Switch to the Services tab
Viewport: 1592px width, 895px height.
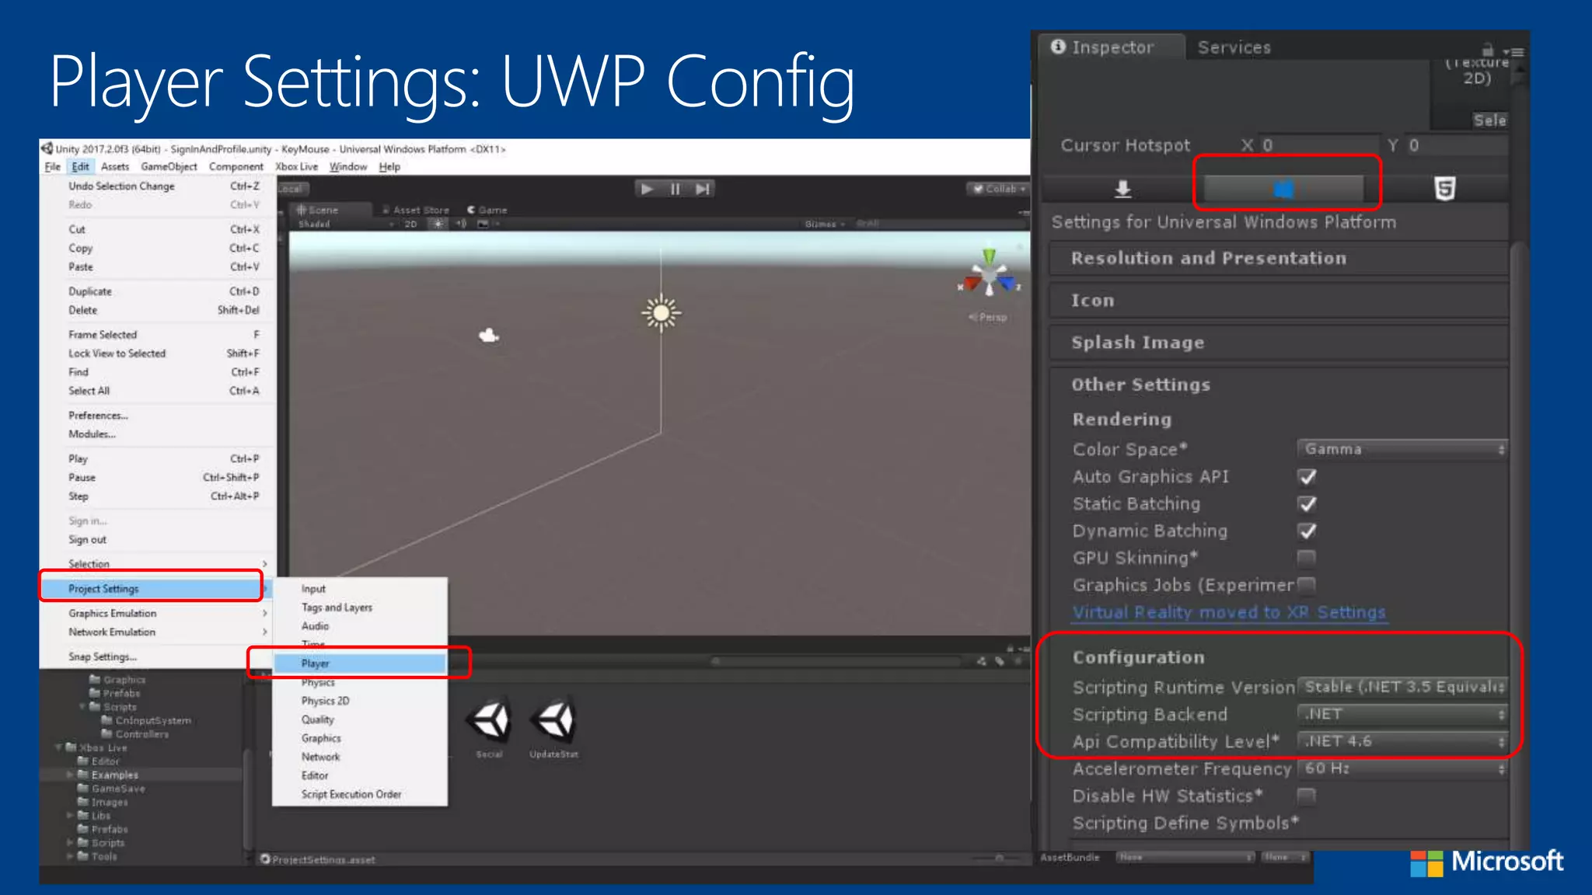pyautogui.click(x=1234, y=47)
